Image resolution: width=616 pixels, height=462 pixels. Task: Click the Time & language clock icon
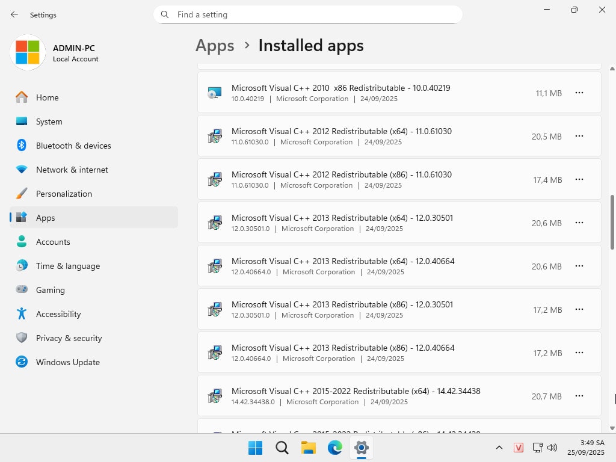(22, 266)
